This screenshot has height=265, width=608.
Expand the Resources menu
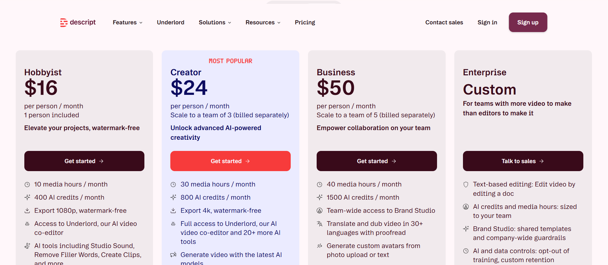(263, 22)
